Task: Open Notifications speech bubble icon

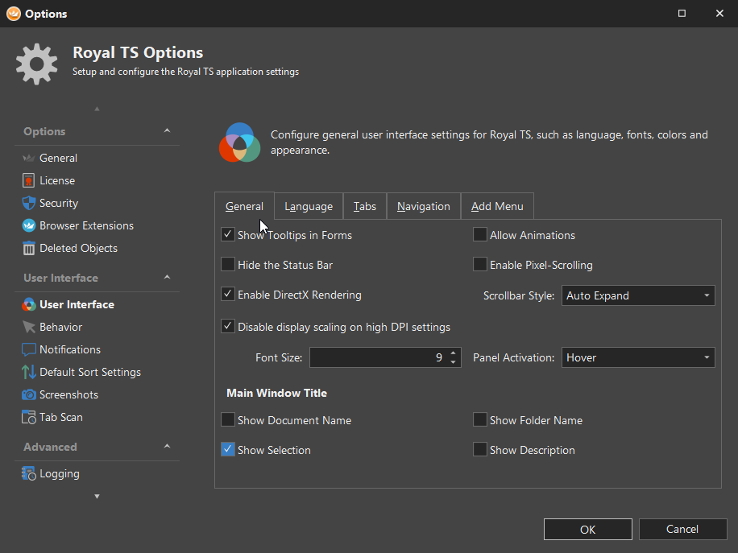Action: point(29,350)
